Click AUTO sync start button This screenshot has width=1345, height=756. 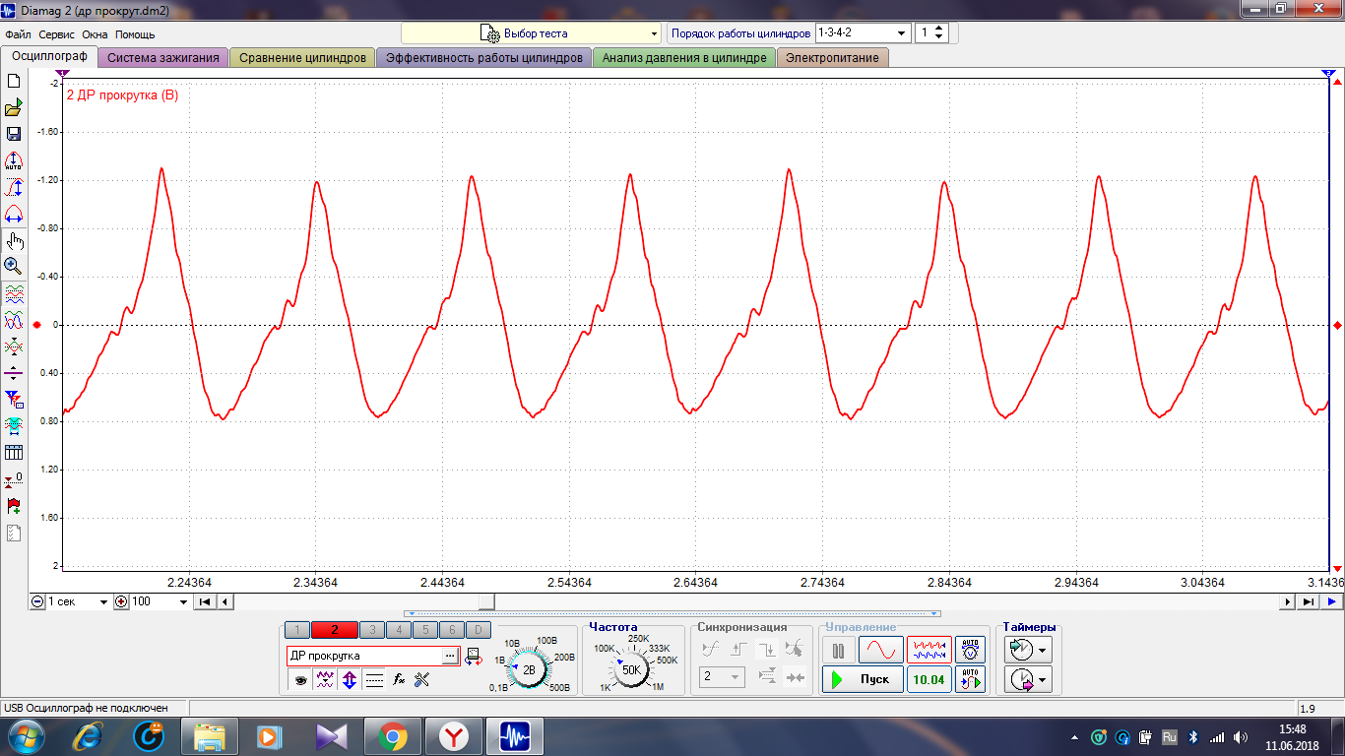tap(971, 679)
